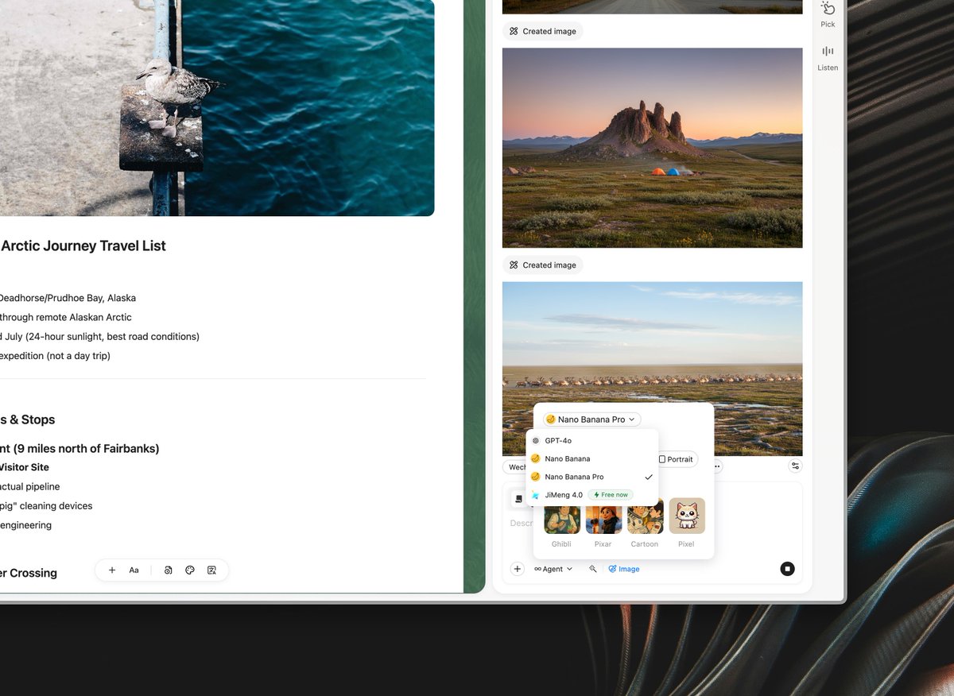
Task: Click the s & Stops section heading
Action: point(28,420)
